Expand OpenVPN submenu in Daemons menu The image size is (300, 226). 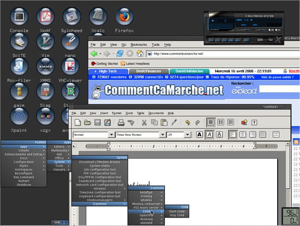146,215
